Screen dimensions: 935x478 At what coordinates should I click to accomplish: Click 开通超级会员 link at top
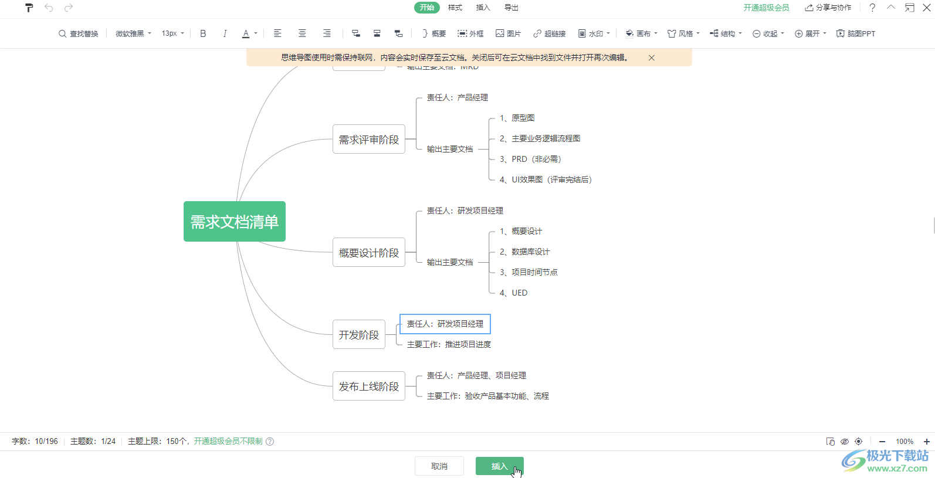766,8
